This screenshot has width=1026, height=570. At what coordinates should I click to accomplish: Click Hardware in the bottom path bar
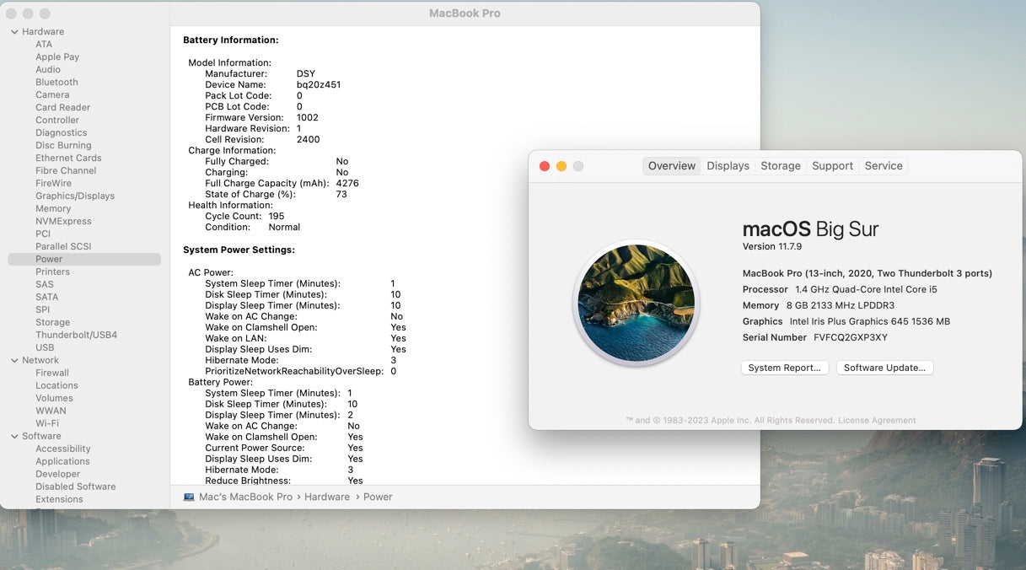(x=326, y=497)
